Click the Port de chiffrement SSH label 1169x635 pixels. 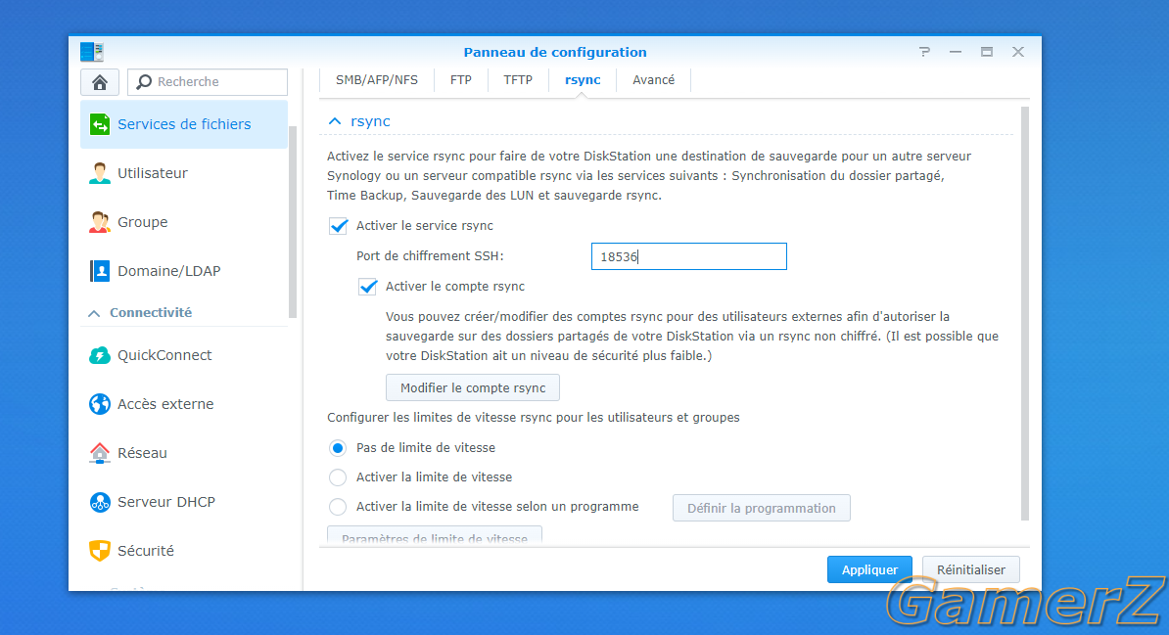pos(430,256)
